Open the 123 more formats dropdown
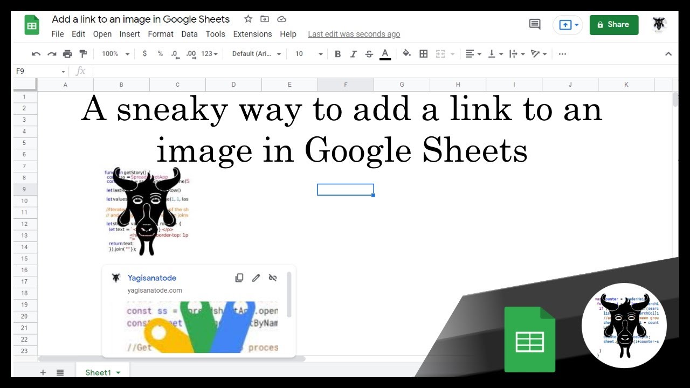This screenshot has height=388, width=690. click(209, 54)
